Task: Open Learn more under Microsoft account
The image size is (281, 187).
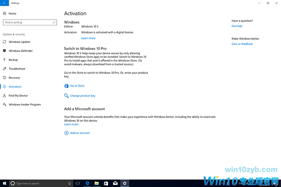Action: [71, 124]
